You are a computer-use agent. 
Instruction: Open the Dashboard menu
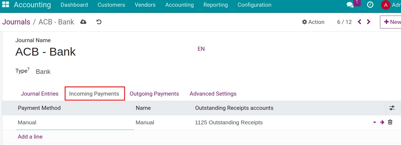click(74, 5)
